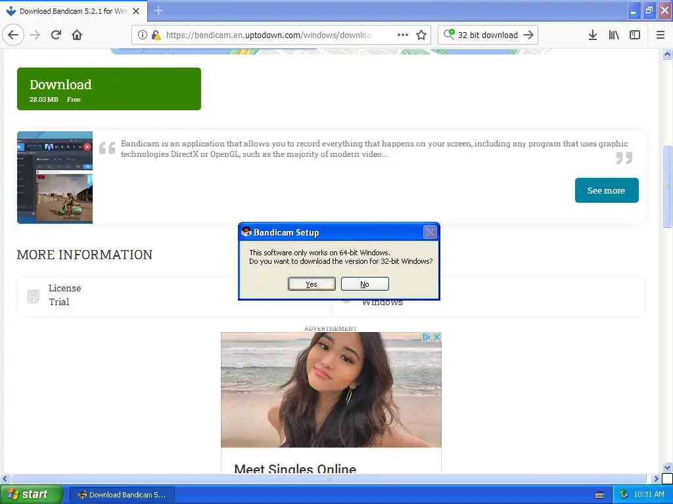
Task: Open the Bandicam screenshot thumbnail
Action: [x=55, y=177]
